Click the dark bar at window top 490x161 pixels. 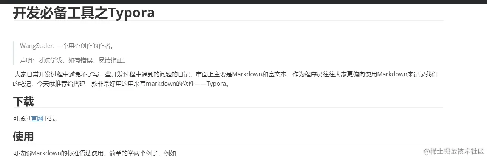tap(245, 2)
